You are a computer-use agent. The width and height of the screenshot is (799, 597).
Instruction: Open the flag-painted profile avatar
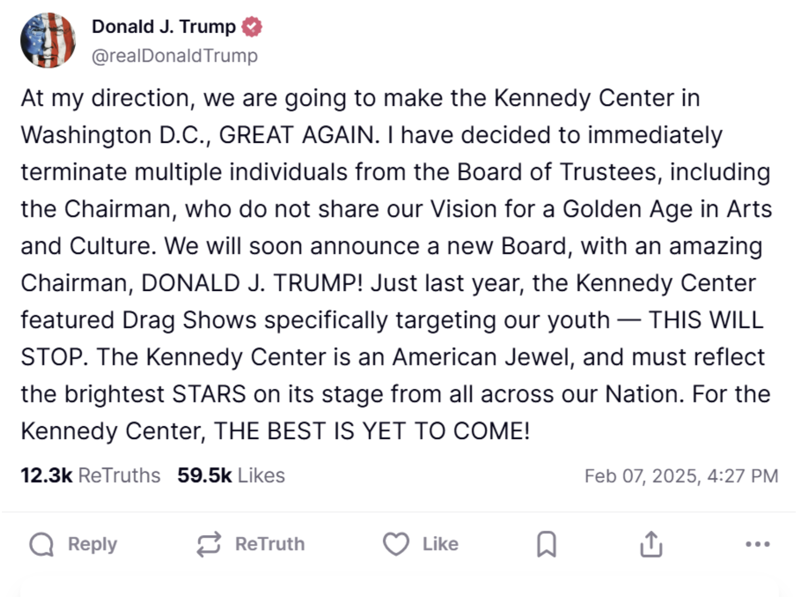(x=48, y=40)
